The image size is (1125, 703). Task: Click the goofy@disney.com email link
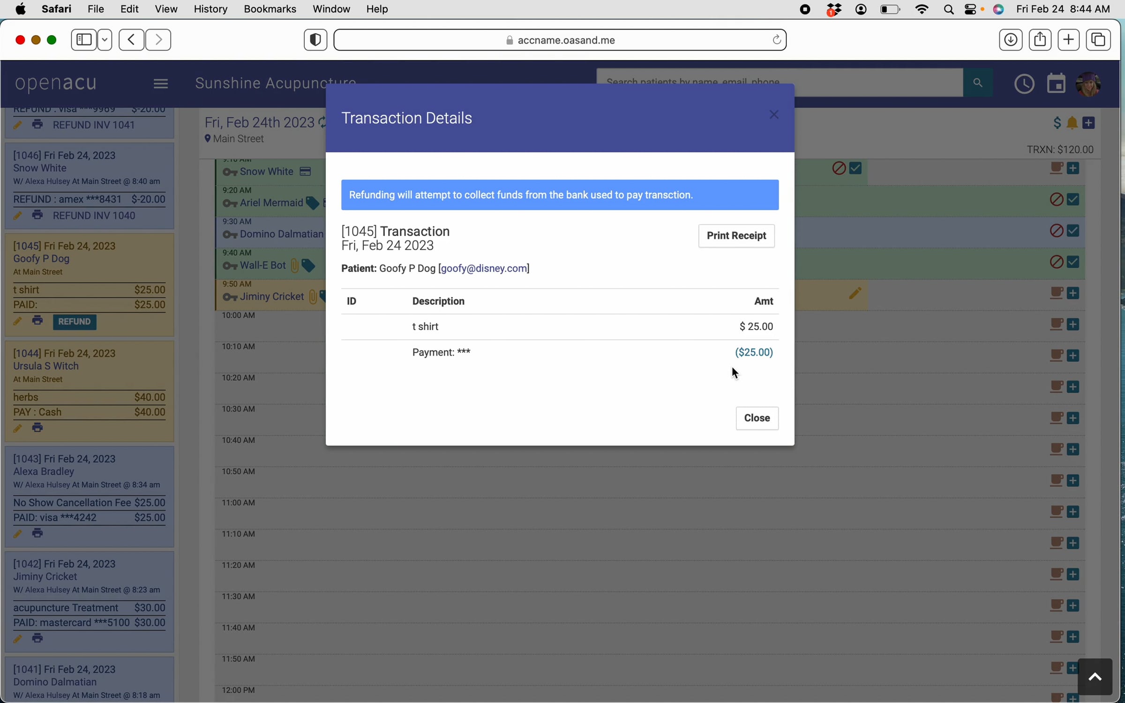(x=484, y=269)
